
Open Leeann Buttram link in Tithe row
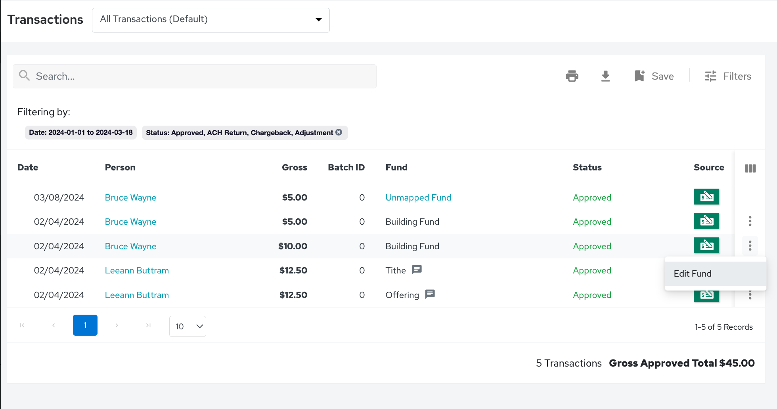pos(137,271)
